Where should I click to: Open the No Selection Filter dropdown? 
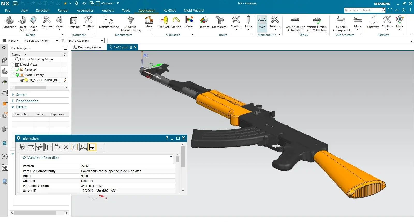pyautogui.click(x=41, y=41)
